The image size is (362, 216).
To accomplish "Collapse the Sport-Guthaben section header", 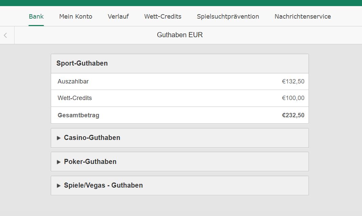I will pos(82,64).
